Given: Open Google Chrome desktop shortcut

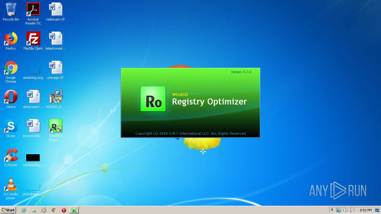Looking at the screenshot, I should tap(11, 72).
